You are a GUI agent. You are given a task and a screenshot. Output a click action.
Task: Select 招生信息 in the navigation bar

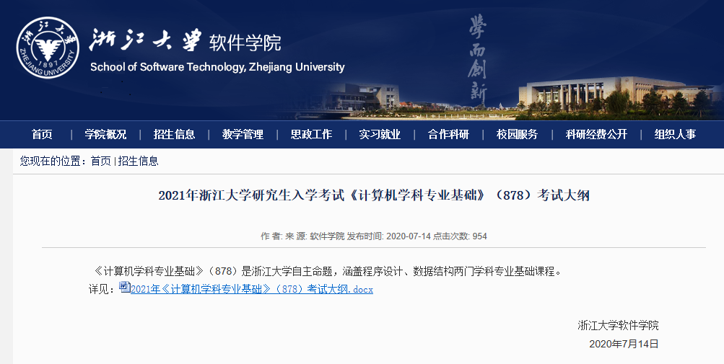174,134
